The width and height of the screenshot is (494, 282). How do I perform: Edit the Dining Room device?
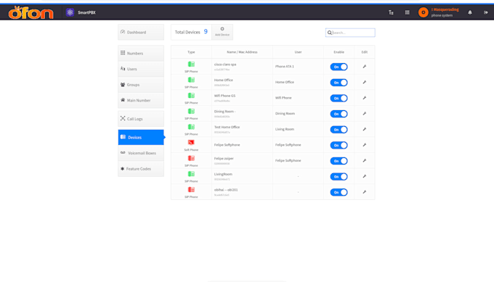(364, 114)
